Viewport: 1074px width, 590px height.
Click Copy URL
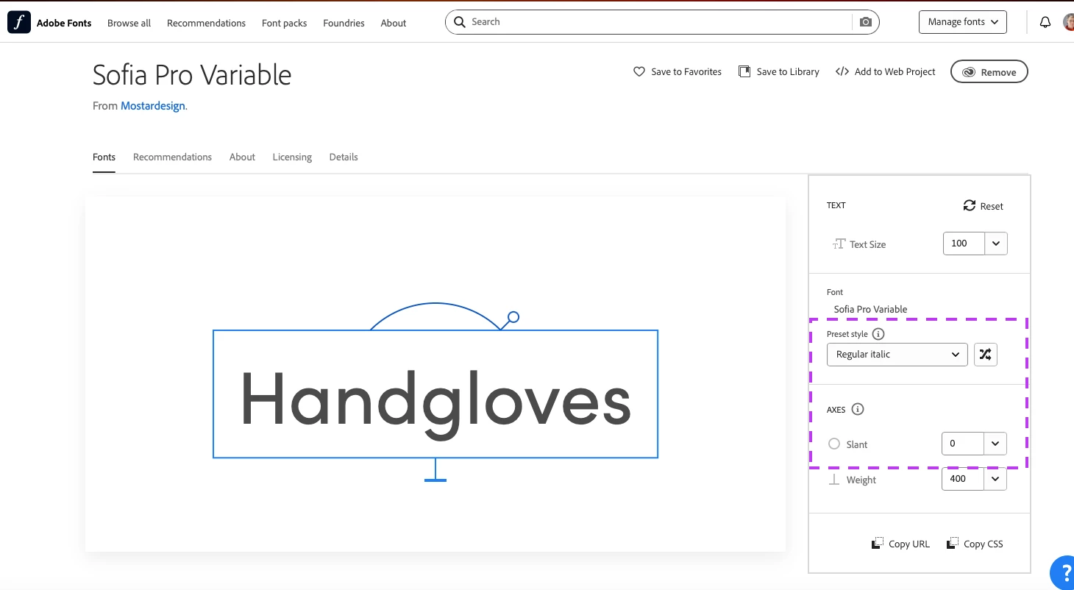(901, 544)
